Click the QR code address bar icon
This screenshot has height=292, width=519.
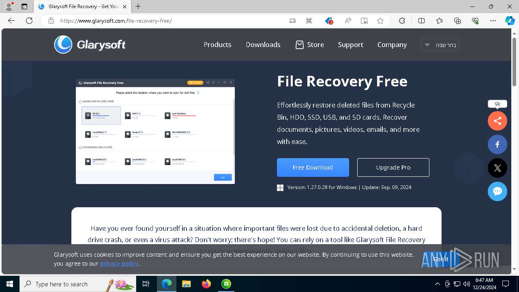coord(309,21)
